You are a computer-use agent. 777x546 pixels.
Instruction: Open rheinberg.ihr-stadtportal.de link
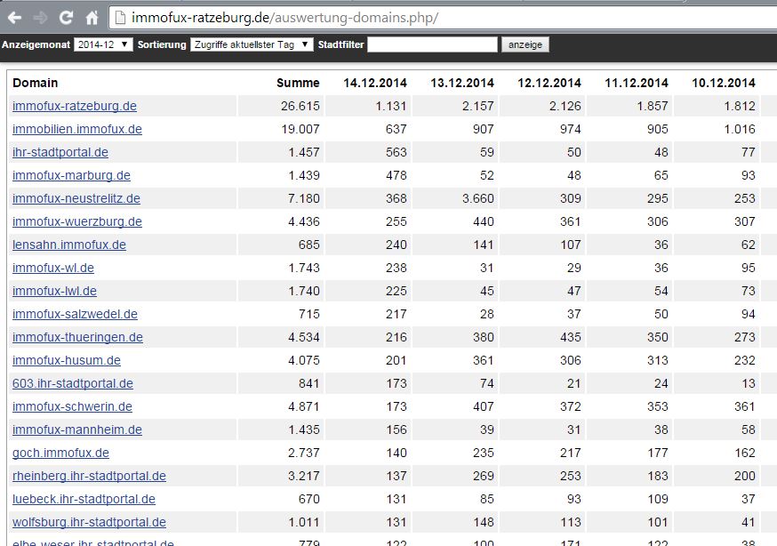pyautogui.click(x=89, y=476)
